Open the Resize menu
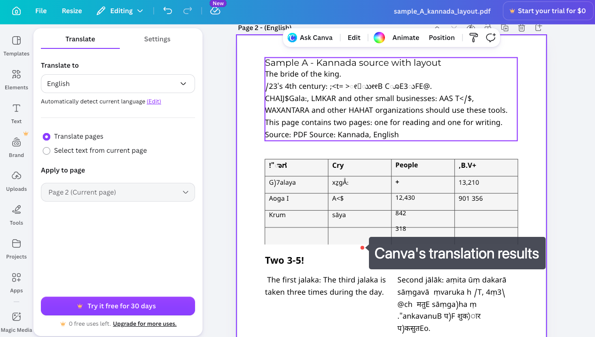This screenshot has width=595, height=337. (x=72, y=11)
